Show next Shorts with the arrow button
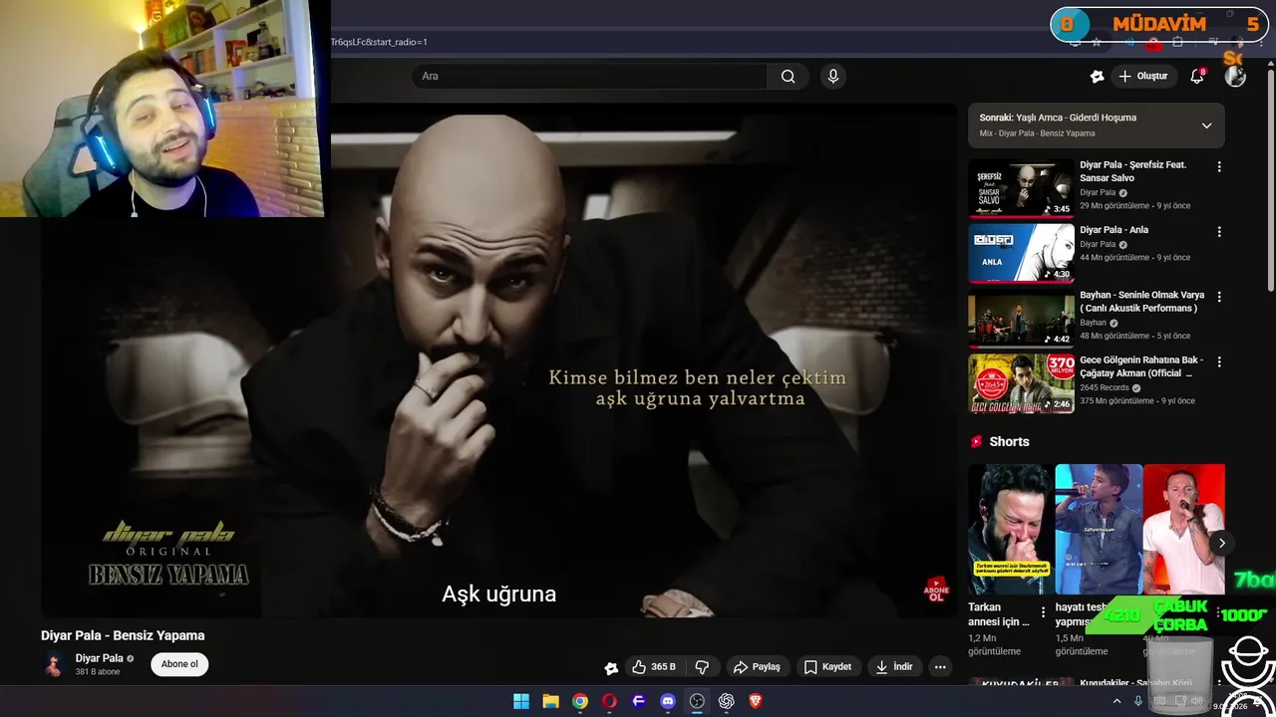The image size is (1276, 717). click(x=1221, y=543)
